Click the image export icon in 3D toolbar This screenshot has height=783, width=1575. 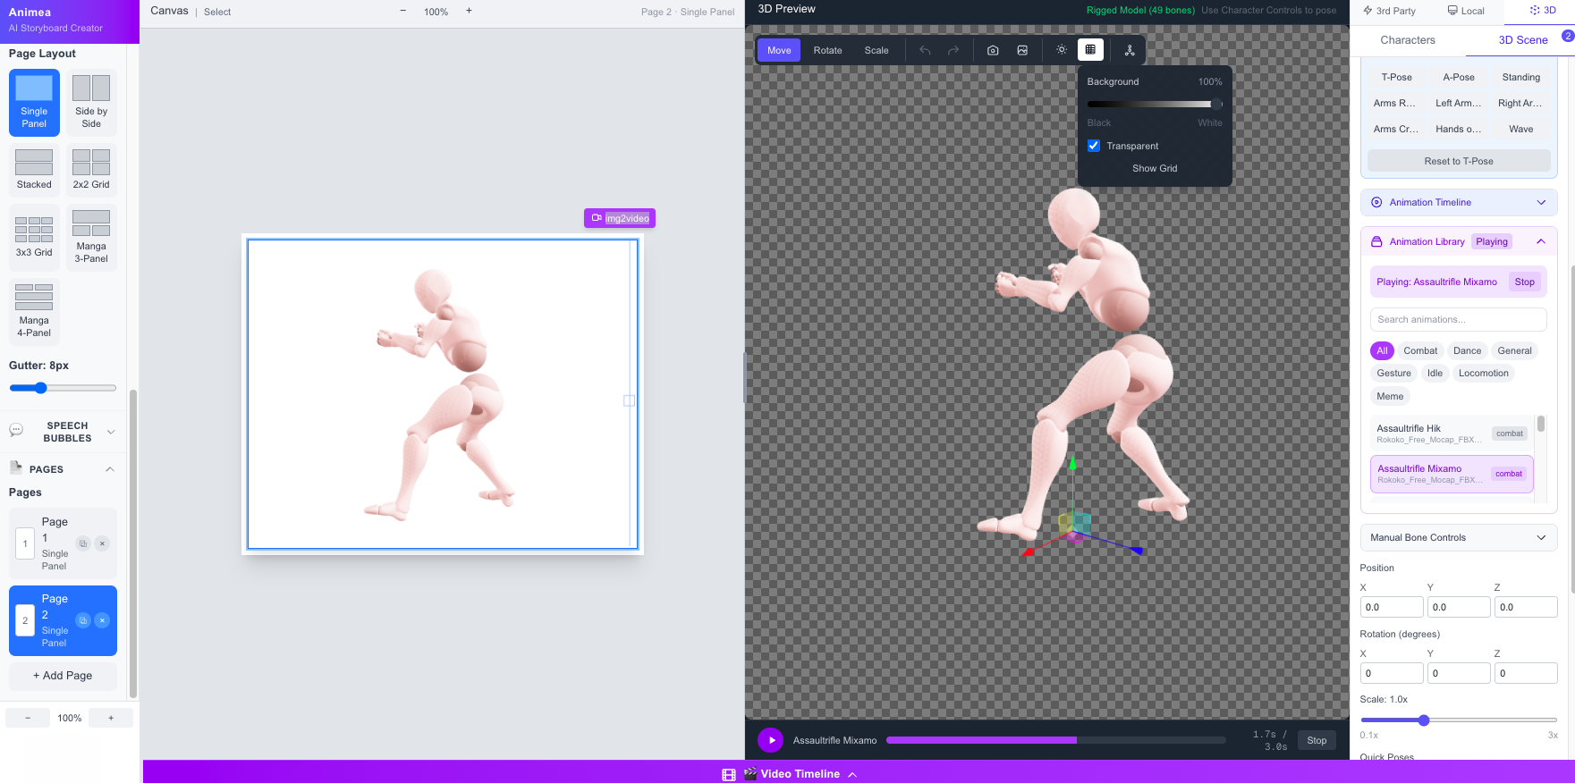(1022, 51)
